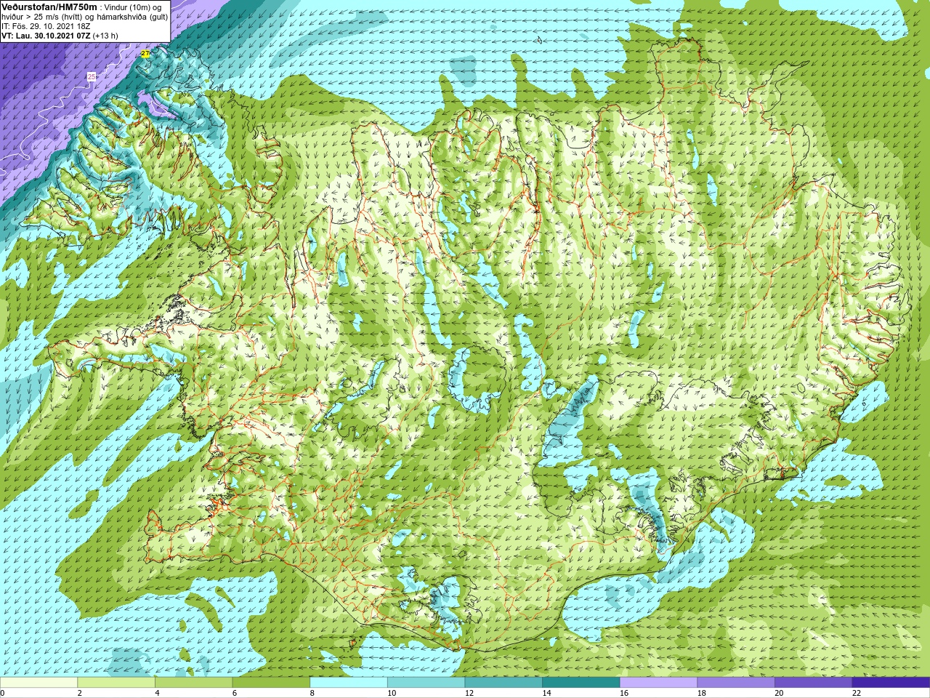Click the legend scale label '6'

(x=235, y=693)
